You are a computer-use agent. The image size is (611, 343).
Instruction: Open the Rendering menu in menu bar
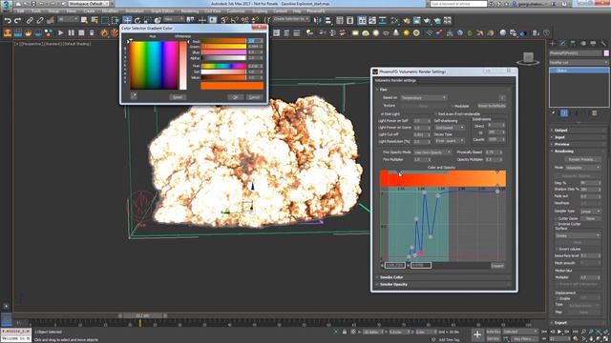coord(190,10)
